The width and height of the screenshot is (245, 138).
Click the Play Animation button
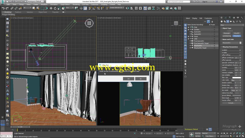(224, 133)
